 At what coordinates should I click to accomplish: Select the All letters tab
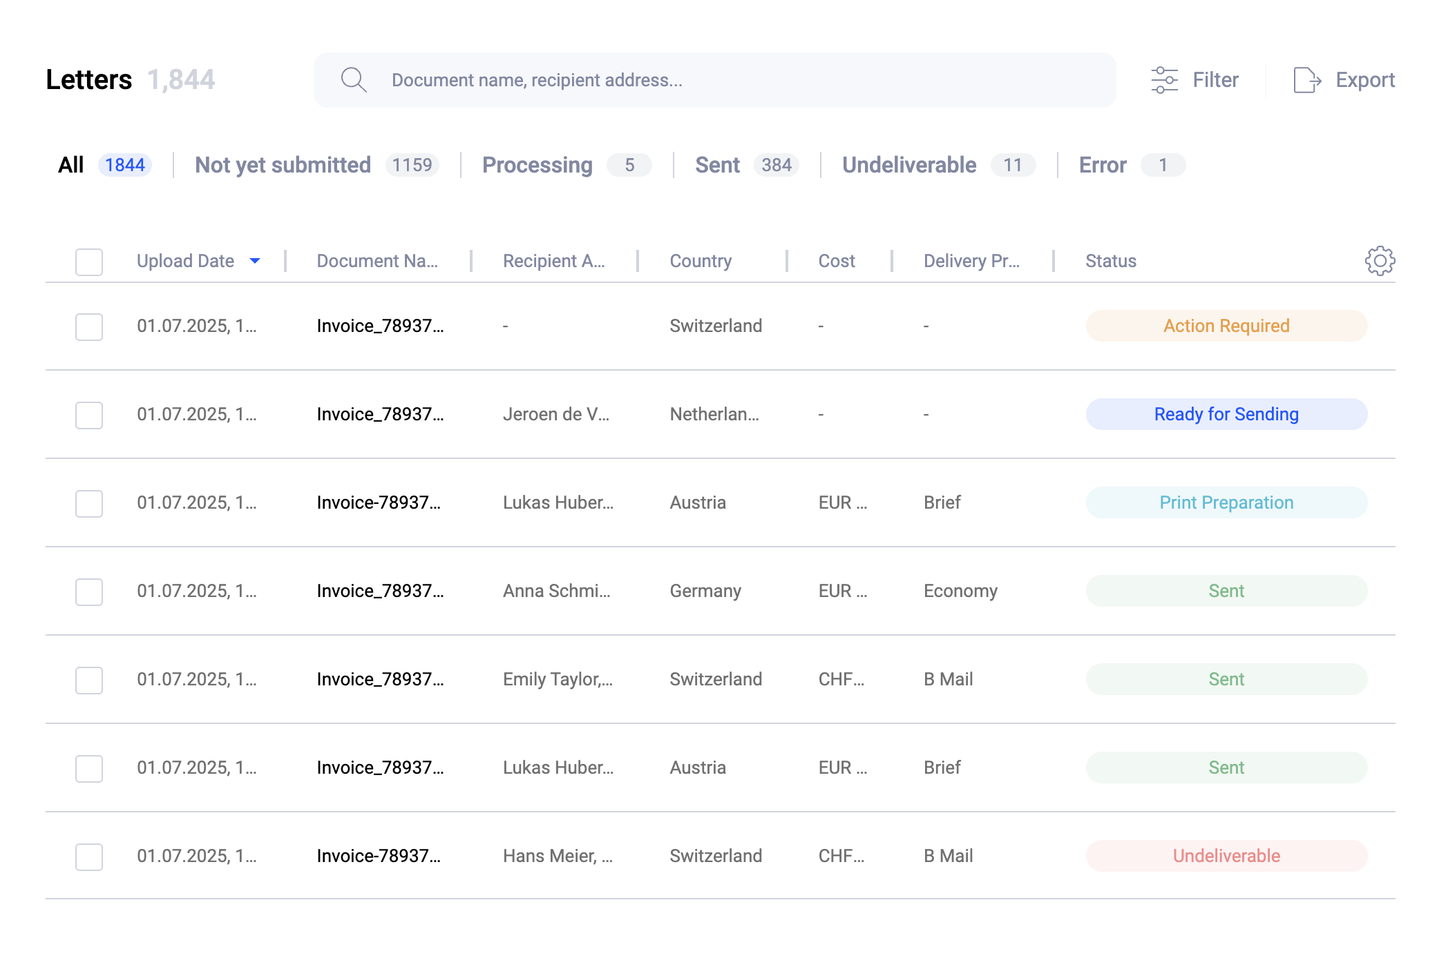(70, 165)
